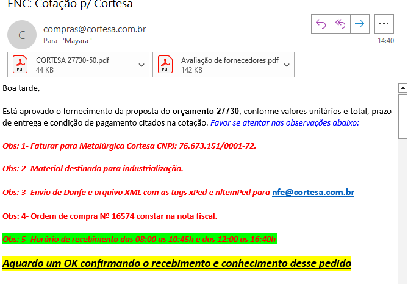Click the 14:40 received timestamp
This screenshot has width=408, height=284.
(385, 41)
